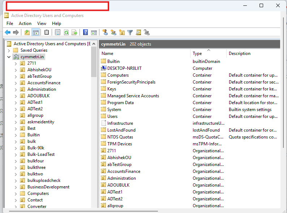This screenshot has width=287, height=213.
Task: Expand the 2711 tree node
Action: pos(16,64)
